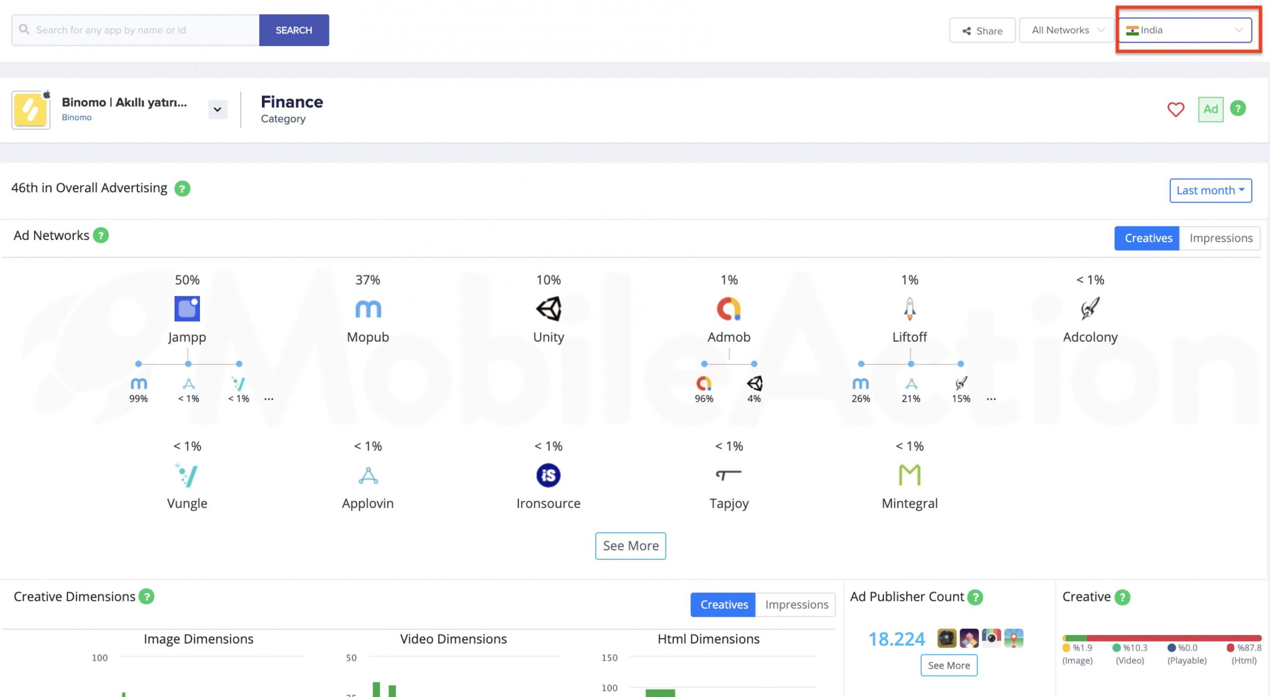Screen dimensions: 1270x697
Task: Open the Applovin network icon
Action: pos(368,475)
